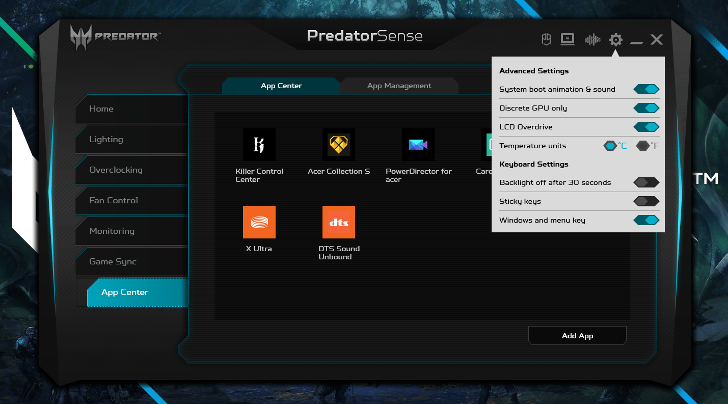Screen dimensions: 728x404
Task: Open DTS Sound Unbound icon
Action: (x=339, y=222)
